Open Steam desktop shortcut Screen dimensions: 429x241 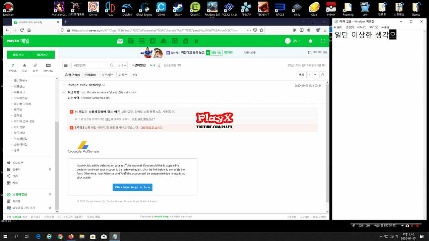click(x=178, y=9)
